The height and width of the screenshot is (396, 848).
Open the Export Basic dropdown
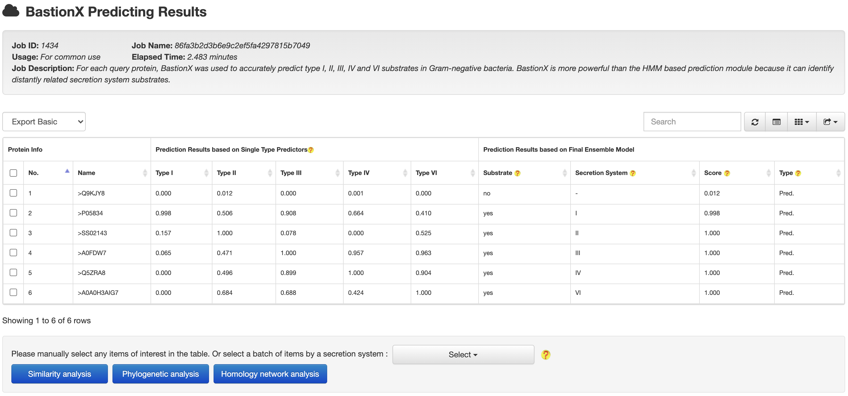point(44,122)
